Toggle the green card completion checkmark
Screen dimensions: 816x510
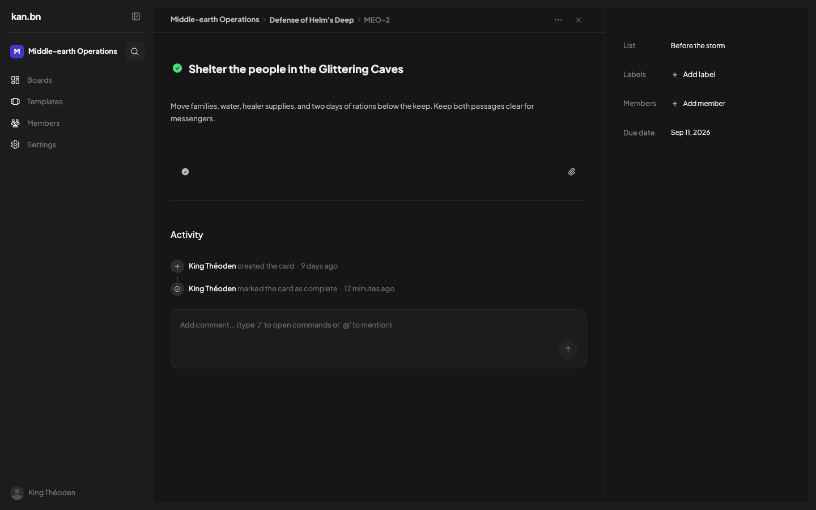[177, 68]
